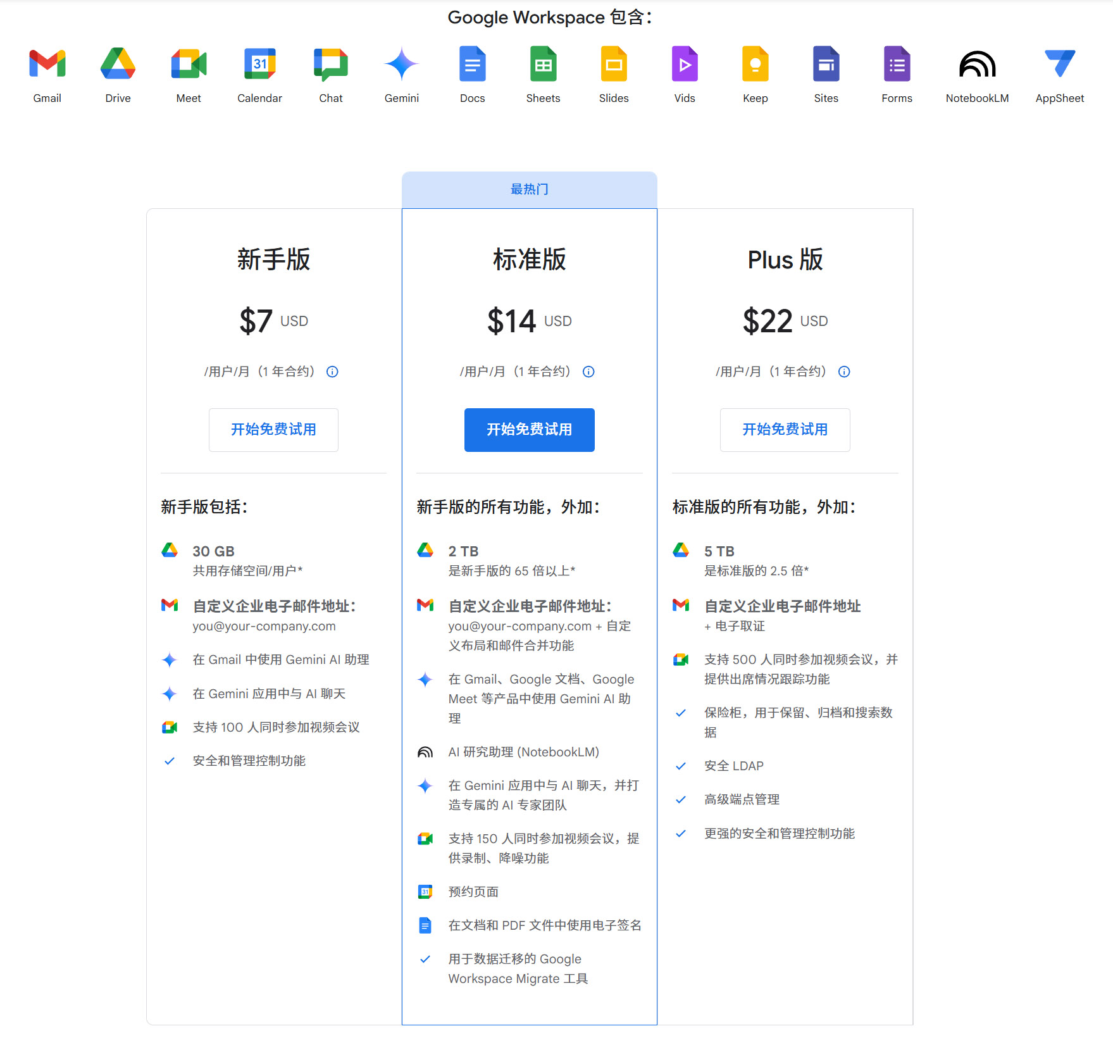Click AI 研究助理 (NotebookLM) text
The height and width of the screenshot is (1038, 1113).
point(524,752)
